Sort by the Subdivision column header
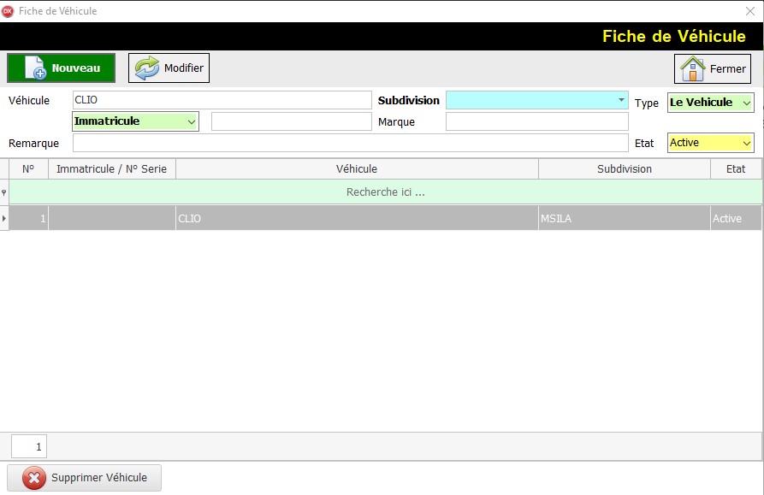 point(624,169)
